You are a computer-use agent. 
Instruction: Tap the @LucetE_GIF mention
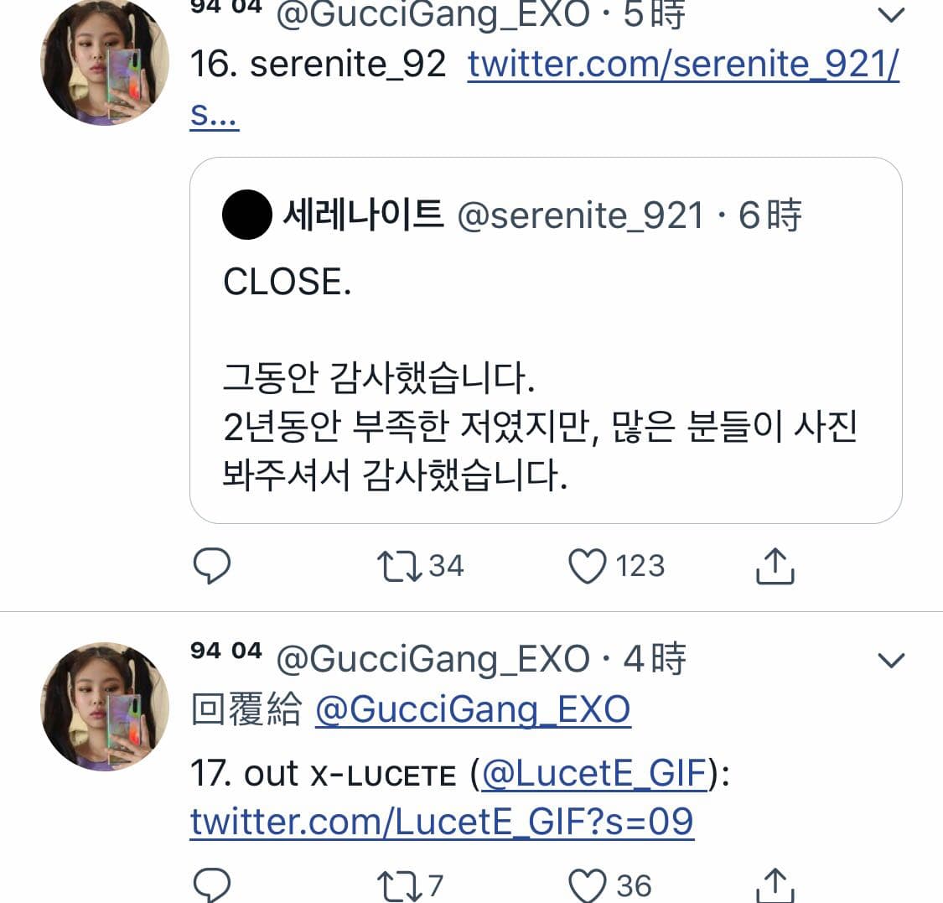[x=594, y=774]
